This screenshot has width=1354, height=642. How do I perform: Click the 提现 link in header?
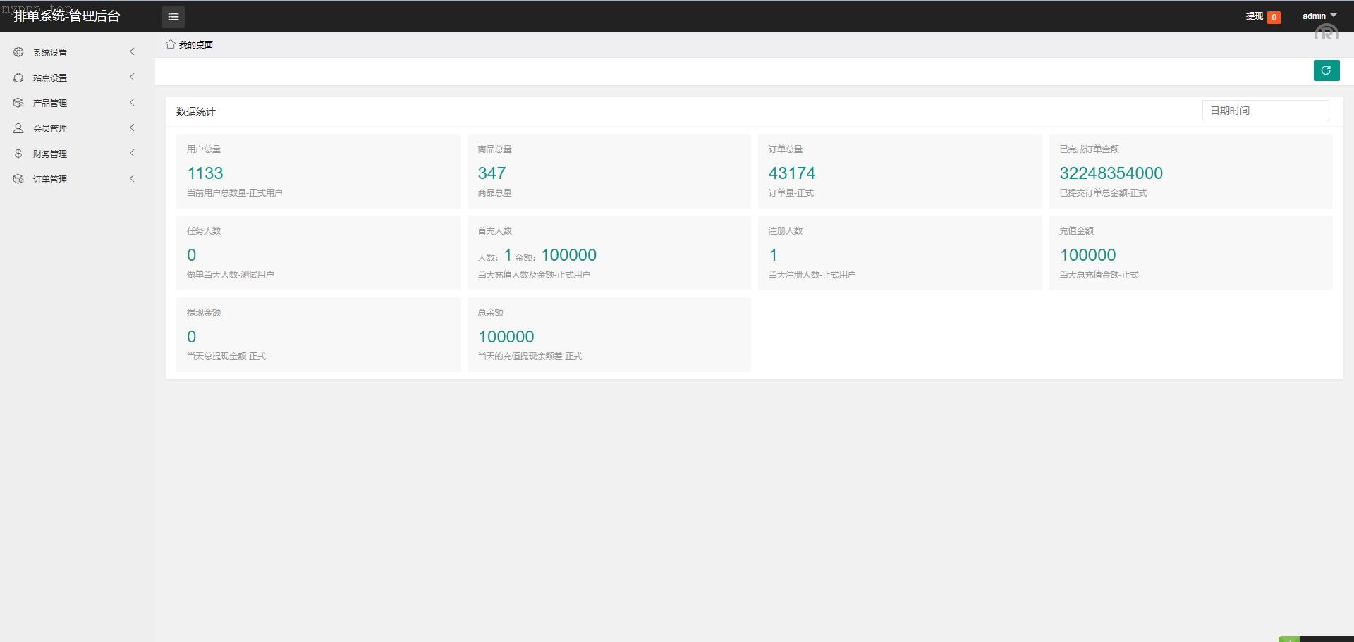tap(1254, 16)
